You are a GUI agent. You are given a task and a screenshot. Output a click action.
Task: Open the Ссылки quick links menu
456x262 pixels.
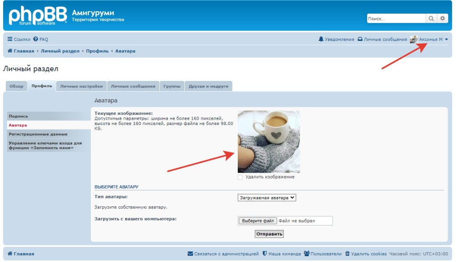[x=19, y=40]
